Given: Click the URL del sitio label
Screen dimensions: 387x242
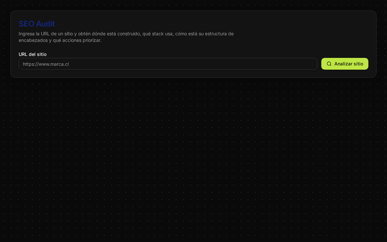Looking at the screenshot, I should (x=33, y=54).
